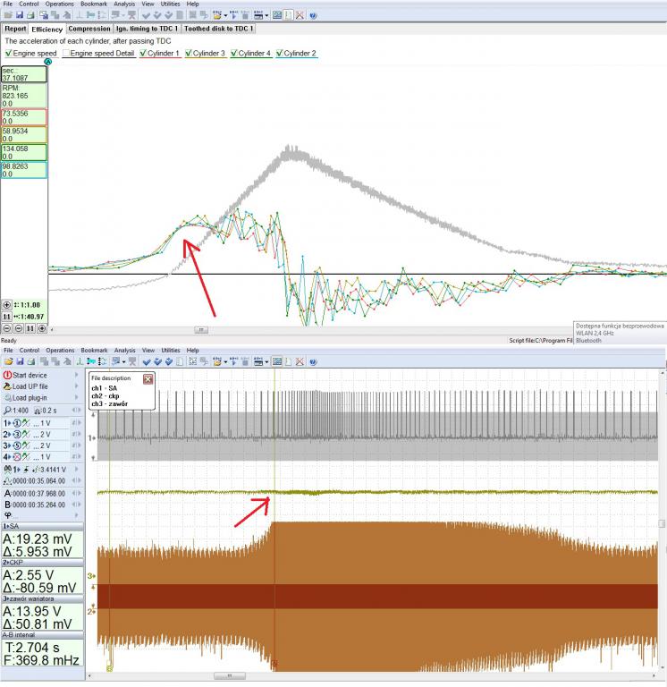Open Bookmark menu in lower window
Screen dimensions: 667x687
(94, 351)
